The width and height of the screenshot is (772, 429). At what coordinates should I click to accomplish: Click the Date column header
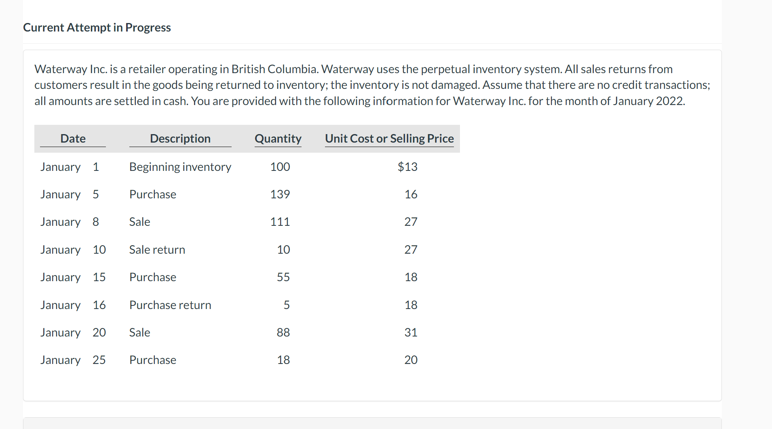click(73, 139)
